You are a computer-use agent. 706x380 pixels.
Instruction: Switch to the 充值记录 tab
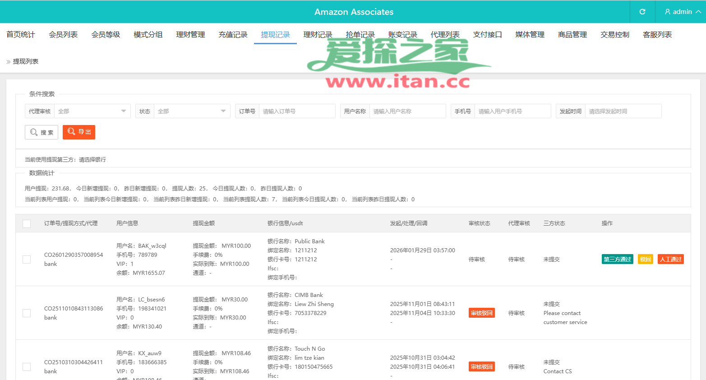pos(233,35)
